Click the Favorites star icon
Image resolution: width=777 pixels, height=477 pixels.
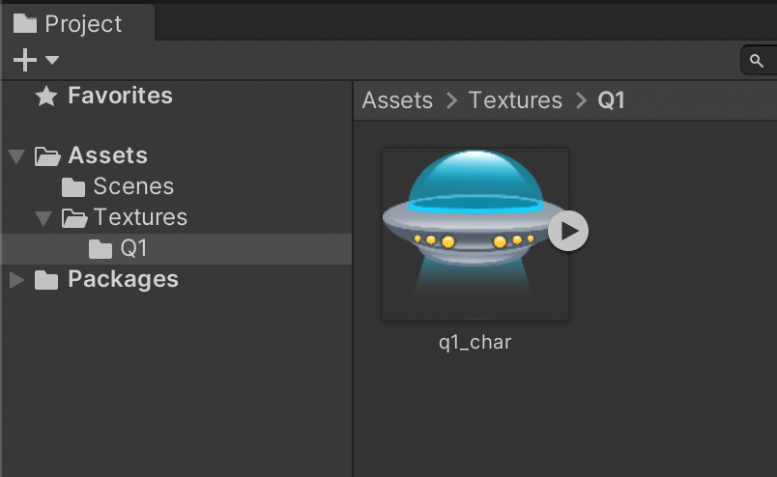pyautogui.click(x=45, y=96)
